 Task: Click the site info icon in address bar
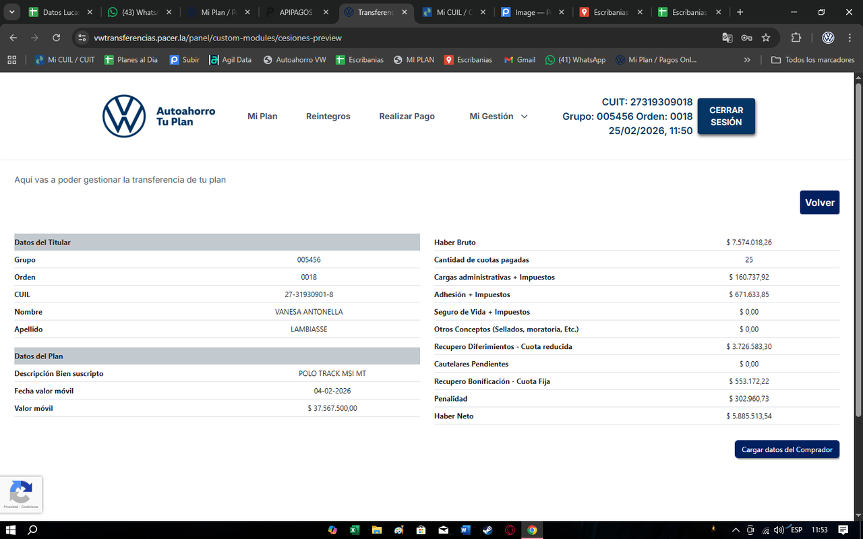click(82, 38)
